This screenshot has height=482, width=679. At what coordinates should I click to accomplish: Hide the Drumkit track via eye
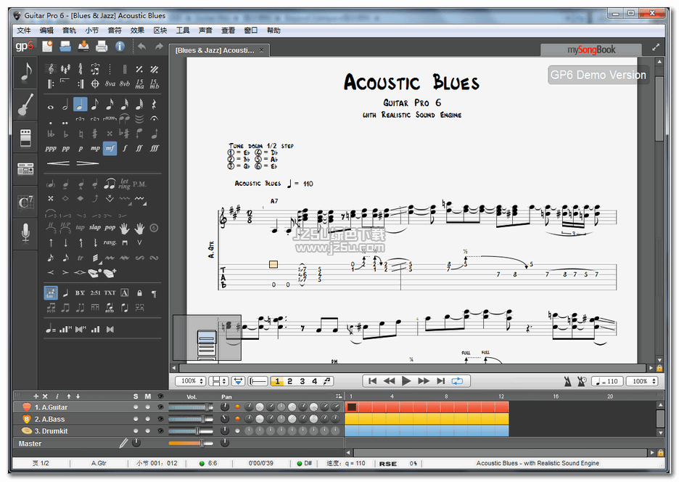click(x=160, y=431)
